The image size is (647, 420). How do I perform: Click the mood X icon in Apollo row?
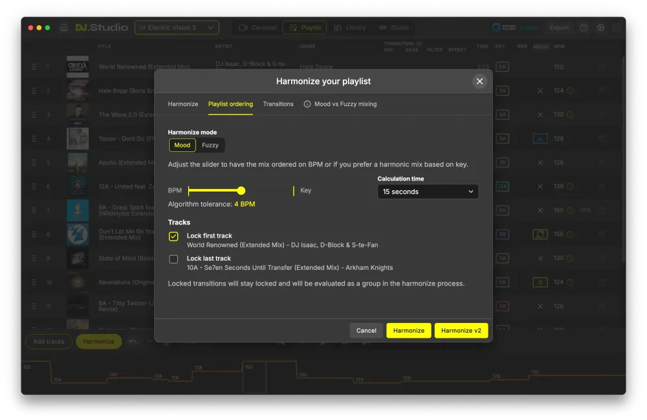pyautogui.click(x=540, y=162)
